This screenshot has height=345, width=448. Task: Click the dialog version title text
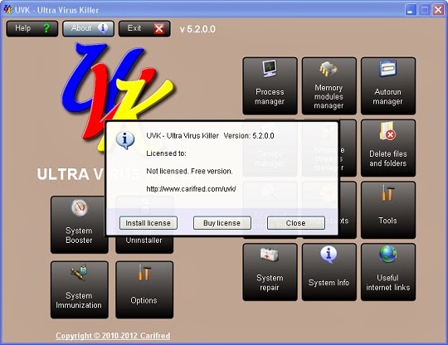[210, 136]
